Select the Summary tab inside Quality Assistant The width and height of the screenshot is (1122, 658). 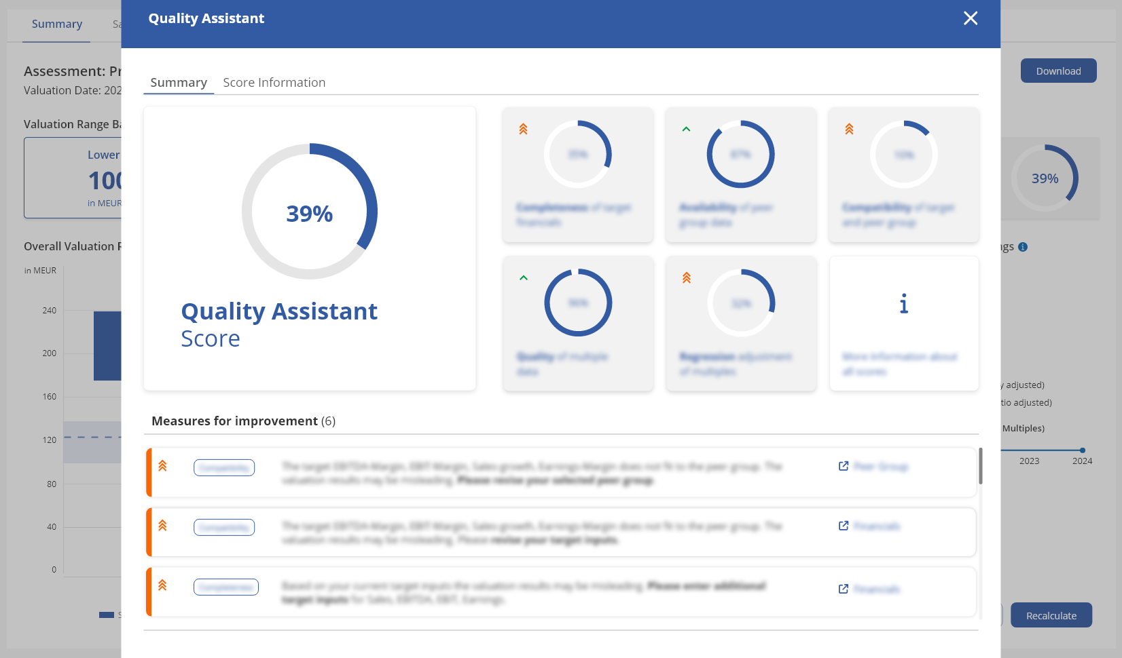(x=178, y=82)
